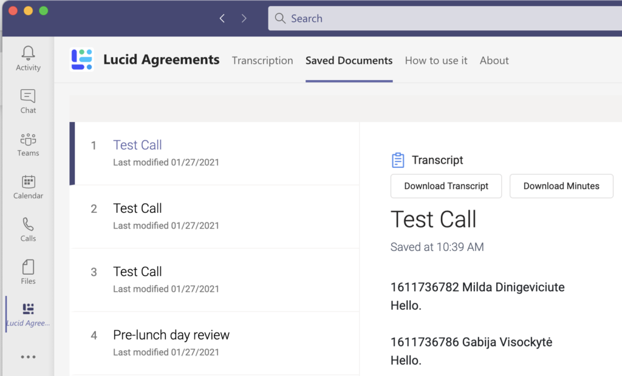This screenshot has width=622, height=376.
Task: Select document 3 Test Call
Action: 214,280
